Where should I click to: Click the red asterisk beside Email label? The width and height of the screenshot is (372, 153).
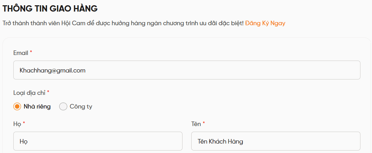(x=31, y=52)
